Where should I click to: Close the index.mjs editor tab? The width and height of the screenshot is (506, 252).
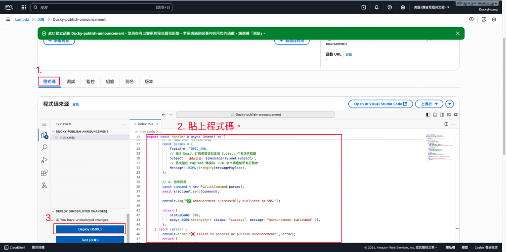point(157,124)
